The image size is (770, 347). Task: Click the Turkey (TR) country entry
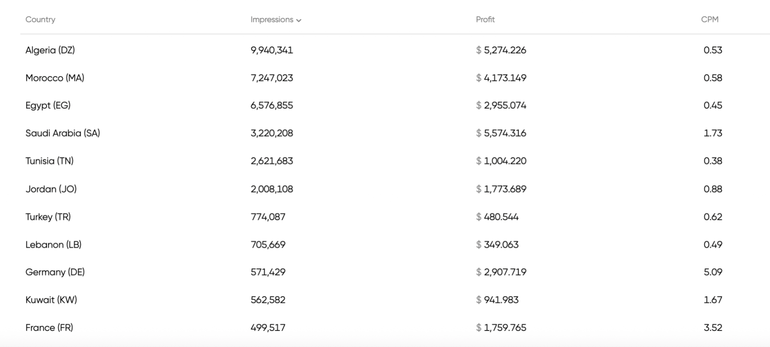tap(48, 217)
